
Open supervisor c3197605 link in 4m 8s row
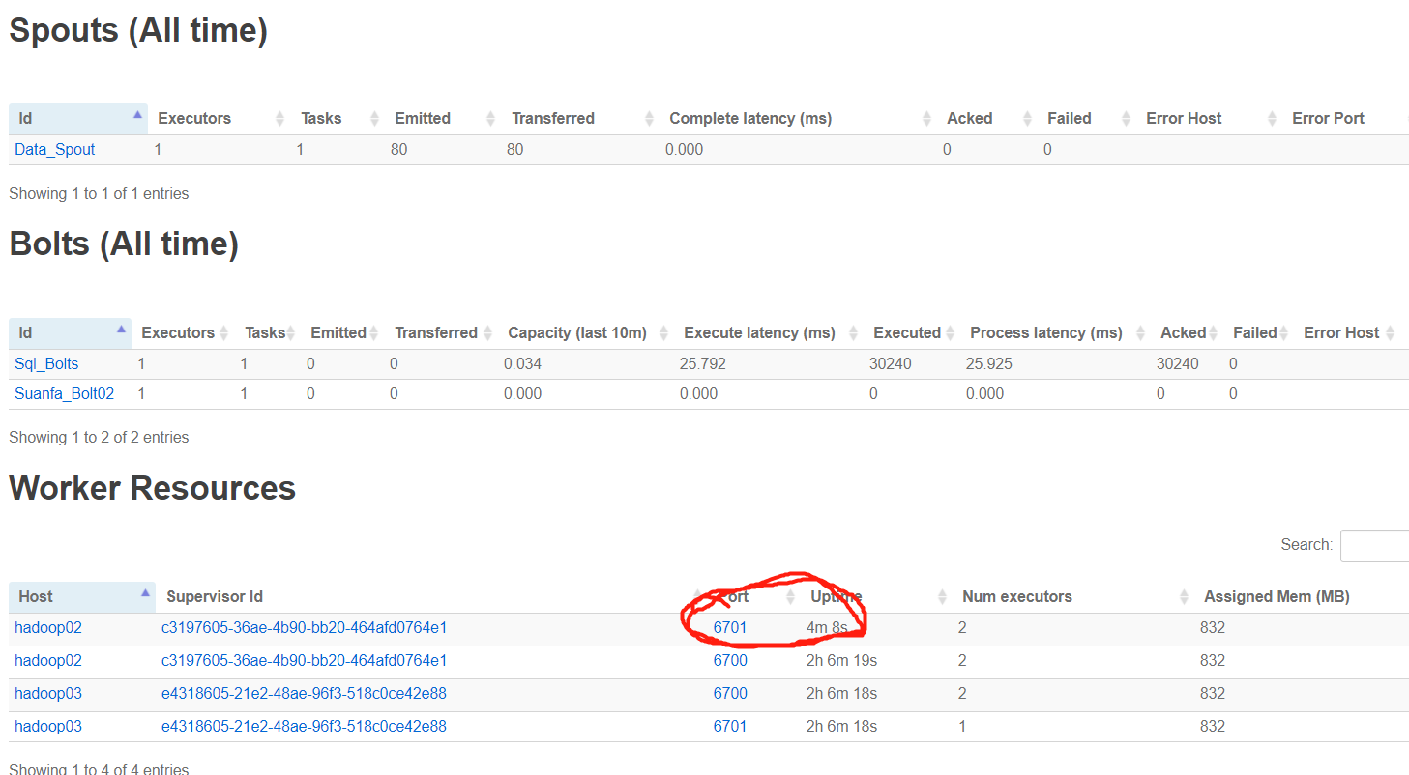304,627
